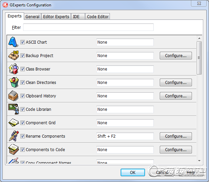Open Configure for Clean Directories
209x182 pixels.
pyautogui.click(x=176, y=83)
